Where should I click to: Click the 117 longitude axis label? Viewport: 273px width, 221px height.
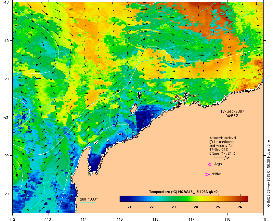tap(192, 219)
